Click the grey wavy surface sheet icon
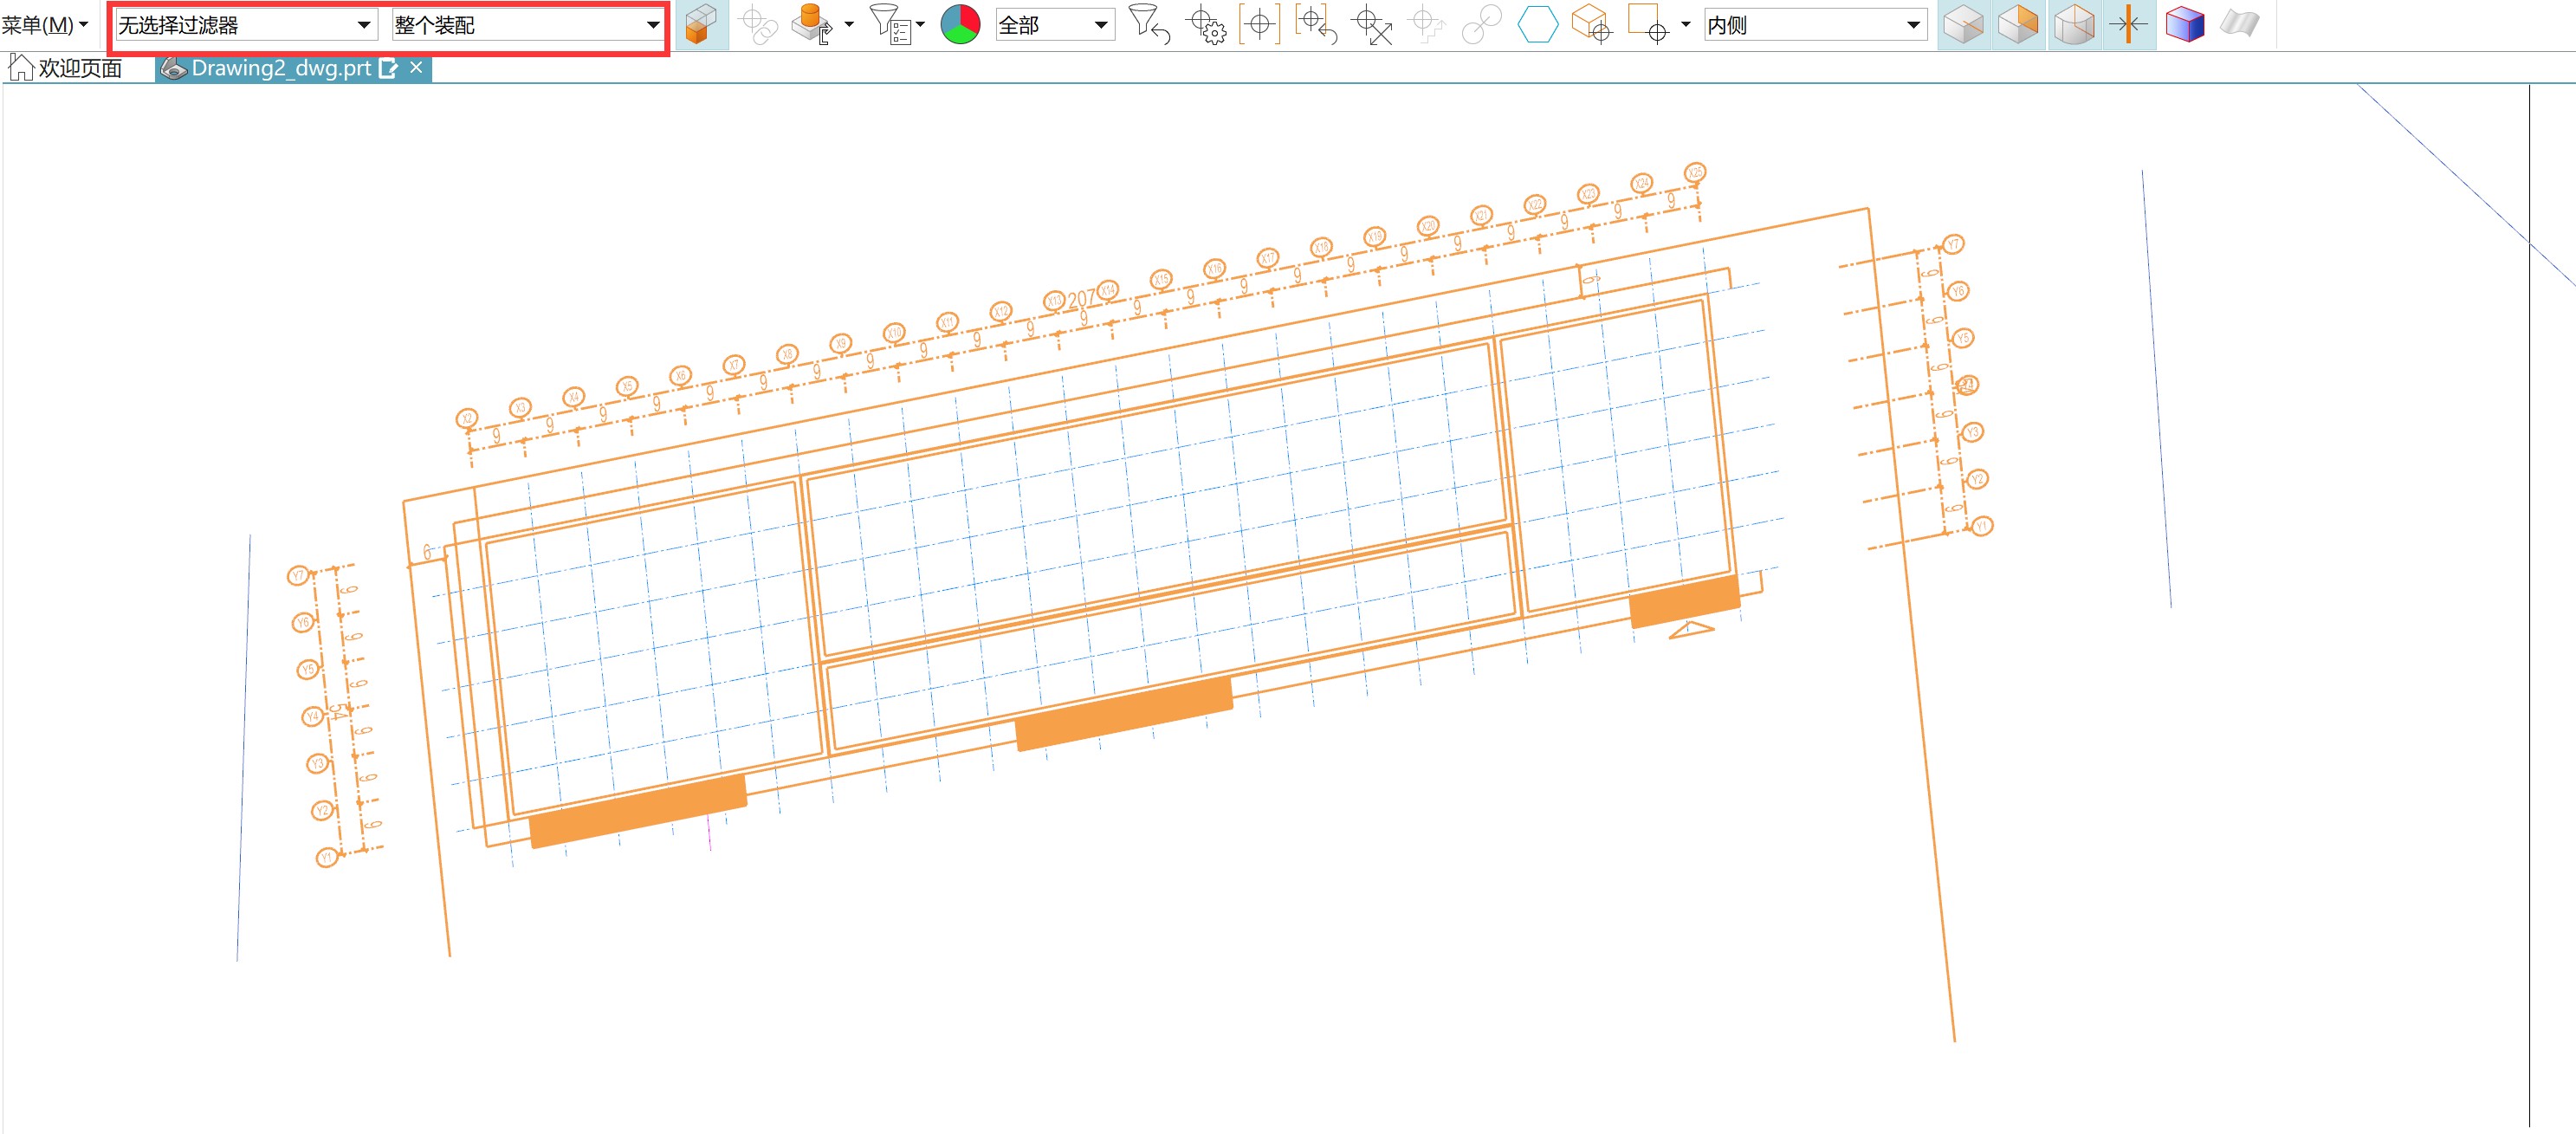The width and height of the screenshot is (2576, 1134). [2239, 25]
